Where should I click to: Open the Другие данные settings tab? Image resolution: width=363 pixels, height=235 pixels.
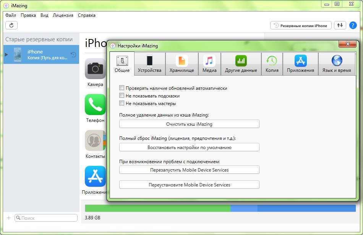241,64
